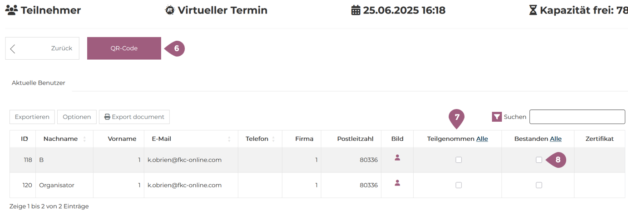This screenshot has width=628, height=214.
Task: Select Alle link under Teilgenommen
Action: click(482, 139)
